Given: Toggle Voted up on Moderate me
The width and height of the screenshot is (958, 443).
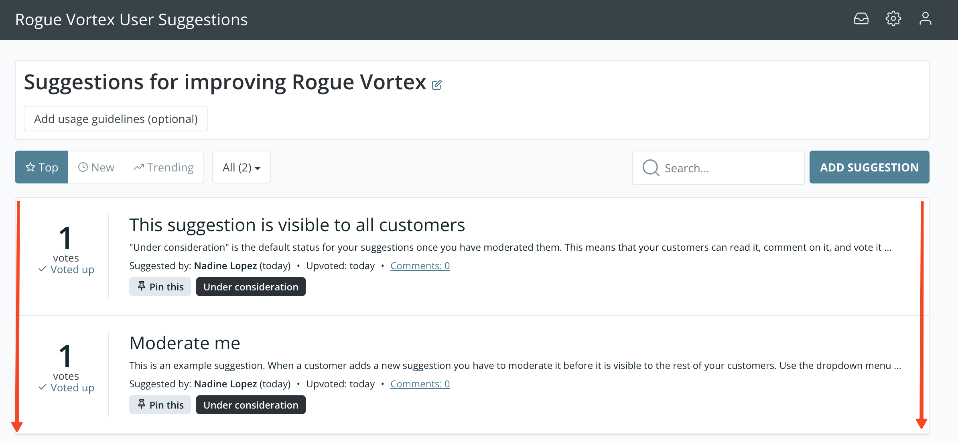Looking at the screenshot, I should (67, 388).
